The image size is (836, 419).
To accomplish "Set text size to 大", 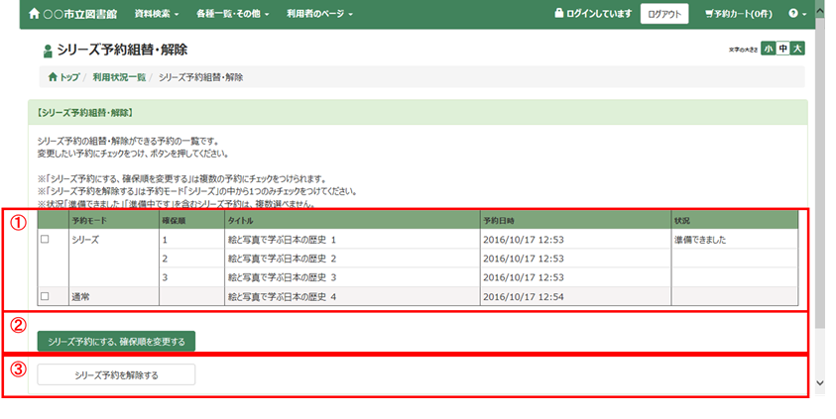I will tap(797, 50).
